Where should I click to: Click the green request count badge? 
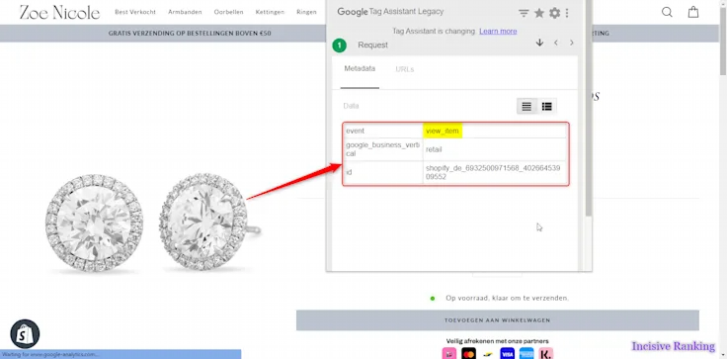click(340, 45)
